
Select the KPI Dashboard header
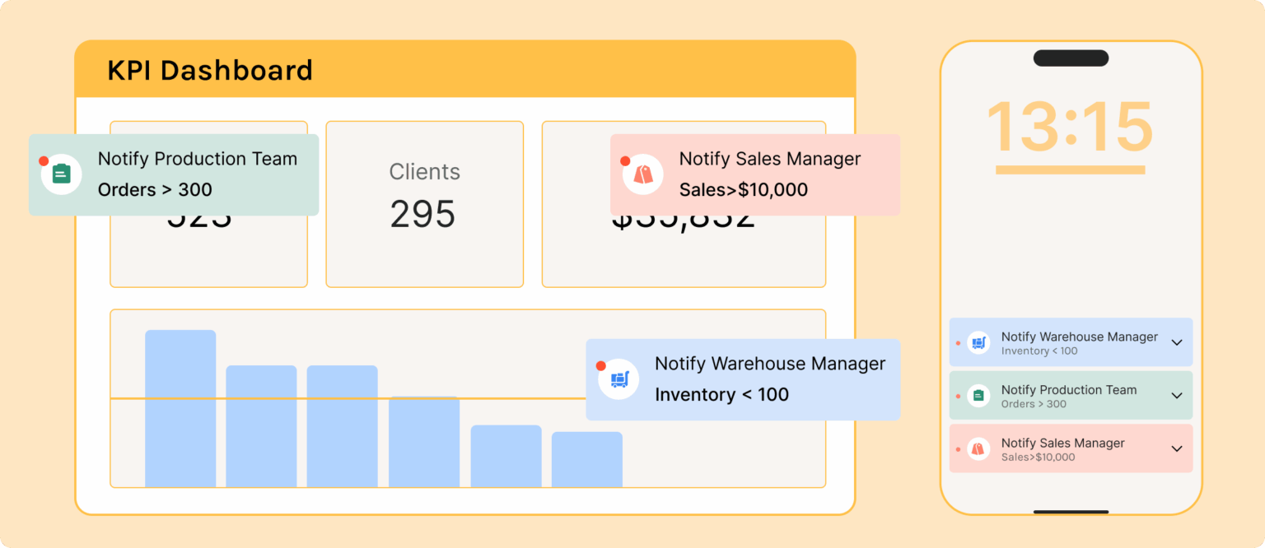[210, 71]
